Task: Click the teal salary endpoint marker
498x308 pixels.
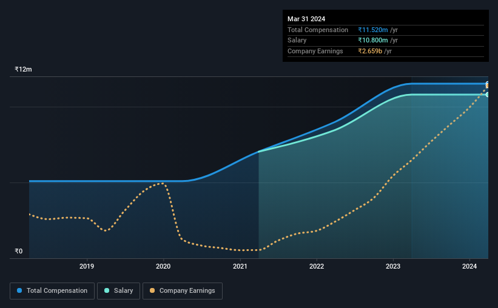Action: 487,95
